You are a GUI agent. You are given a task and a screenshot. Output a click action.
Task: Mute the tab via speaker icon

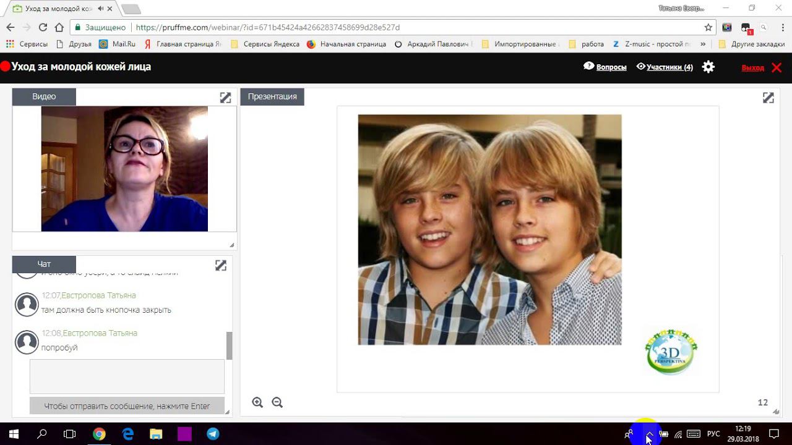[x=100, y=9]
